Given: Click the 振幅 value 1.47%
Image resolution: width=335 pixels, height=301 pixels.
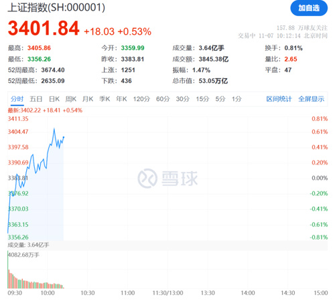Looking at the screenshot, I should click(202, 70).
